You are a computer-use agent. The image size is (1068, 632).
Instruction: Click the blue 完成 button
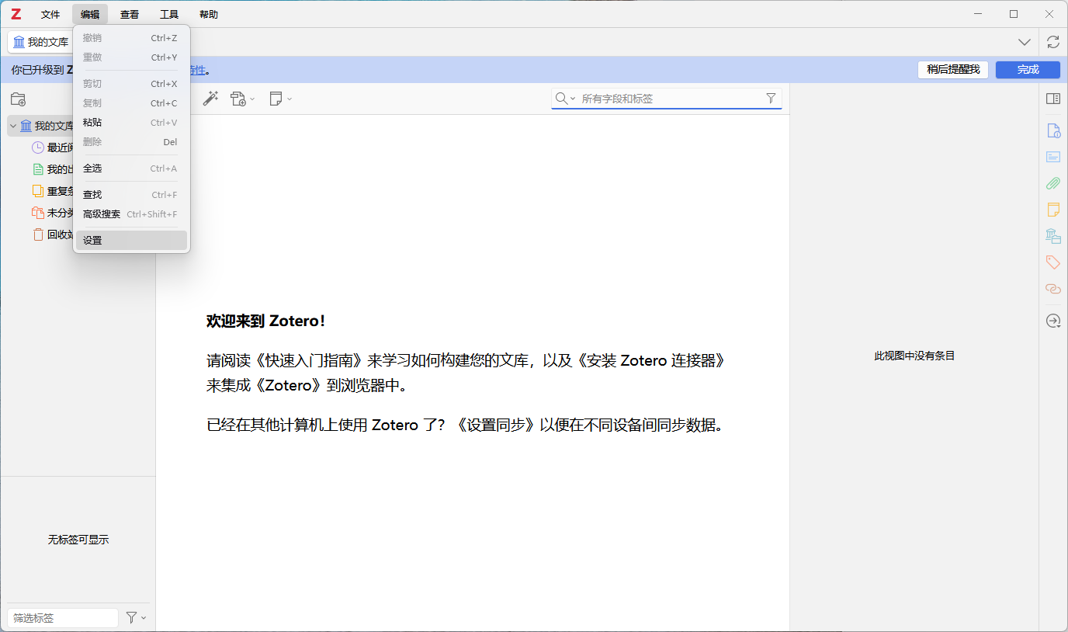(x=1028, y=70)
